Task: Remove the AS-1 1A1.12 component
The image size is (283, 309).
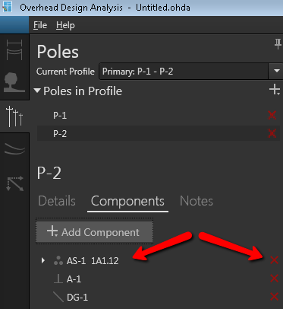Action: coord(275,260)
